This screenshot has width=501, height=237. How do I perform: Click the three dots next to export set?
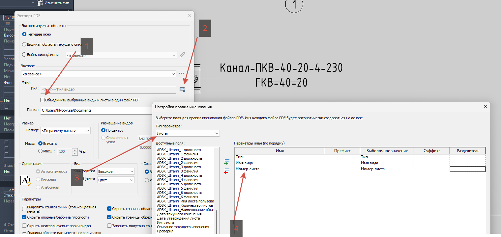coord(181,74)
